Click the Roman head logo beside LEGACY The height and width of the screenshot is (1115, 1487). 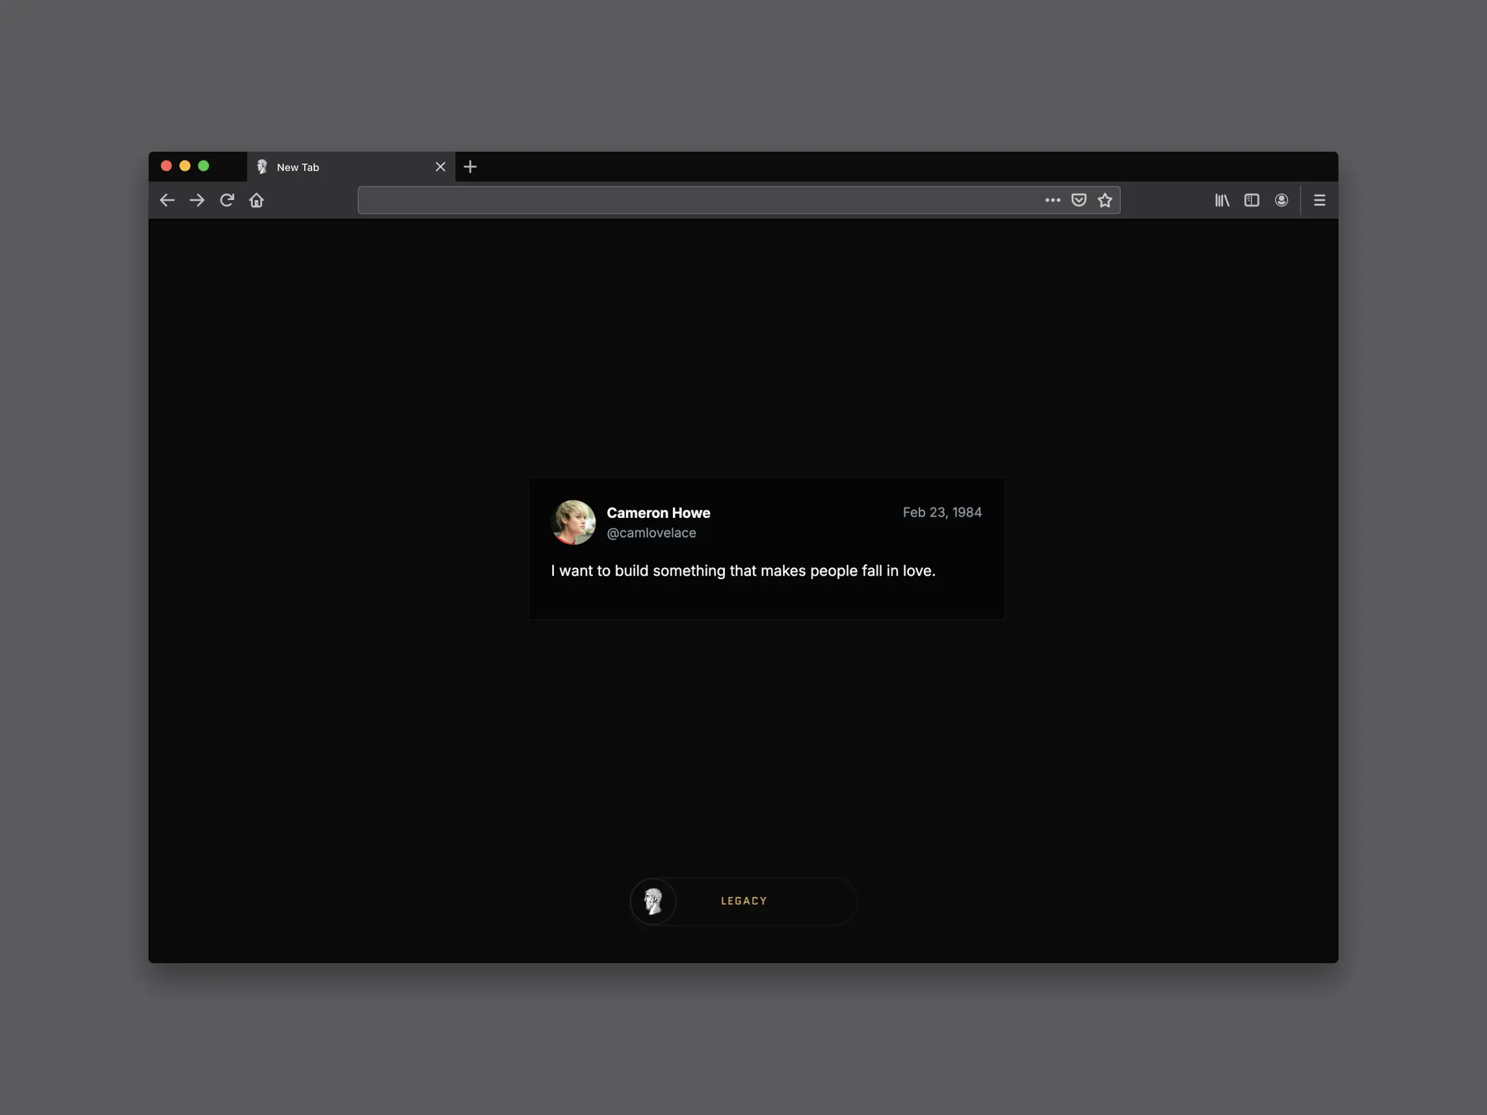(x=653, y=901)
